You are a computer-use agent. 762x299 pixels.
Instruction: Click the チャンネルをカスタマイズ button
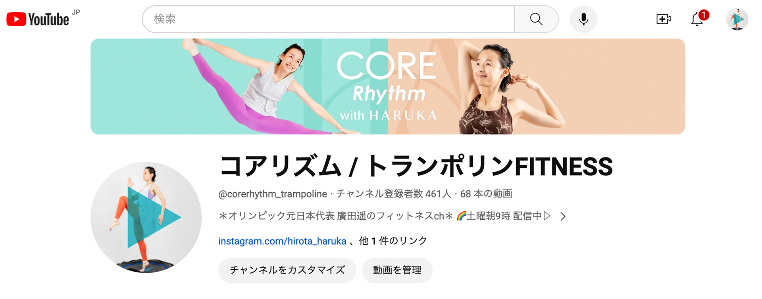coord(287,270)
